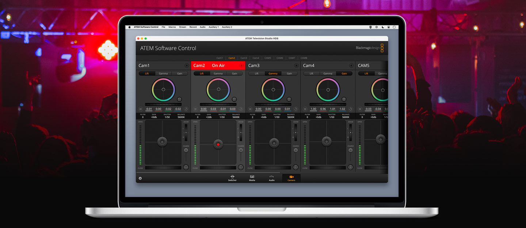Viewport: 526px width, 228px height.
Task: Reset Cam2 color values with the reset icon
Action: tap(241, 109)
